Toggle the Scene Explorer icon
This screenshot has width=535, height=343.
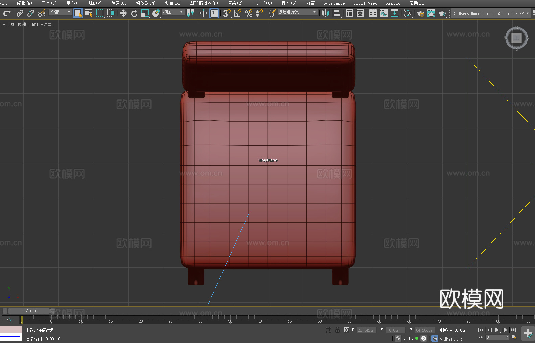tap(349, 13)
